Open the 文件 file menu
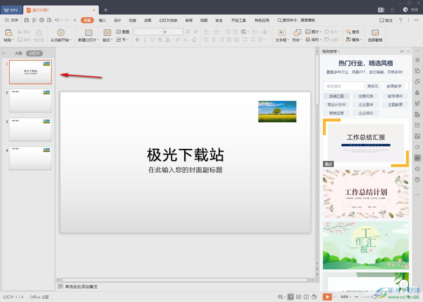The height and width of the screenshot is (302, 423). pyautogui.click(x=12, y=20)
